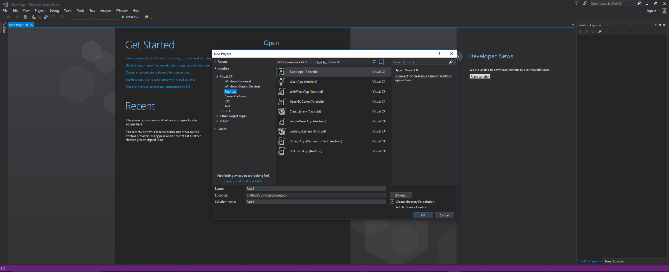Viewport: 669px width, 272px height.
Task: Click the notifications filter flag icon
Action: click(x=577, y=3)
